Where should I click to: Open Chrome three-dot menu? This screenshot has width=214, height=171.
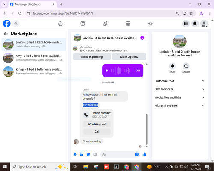pos(209,13)
